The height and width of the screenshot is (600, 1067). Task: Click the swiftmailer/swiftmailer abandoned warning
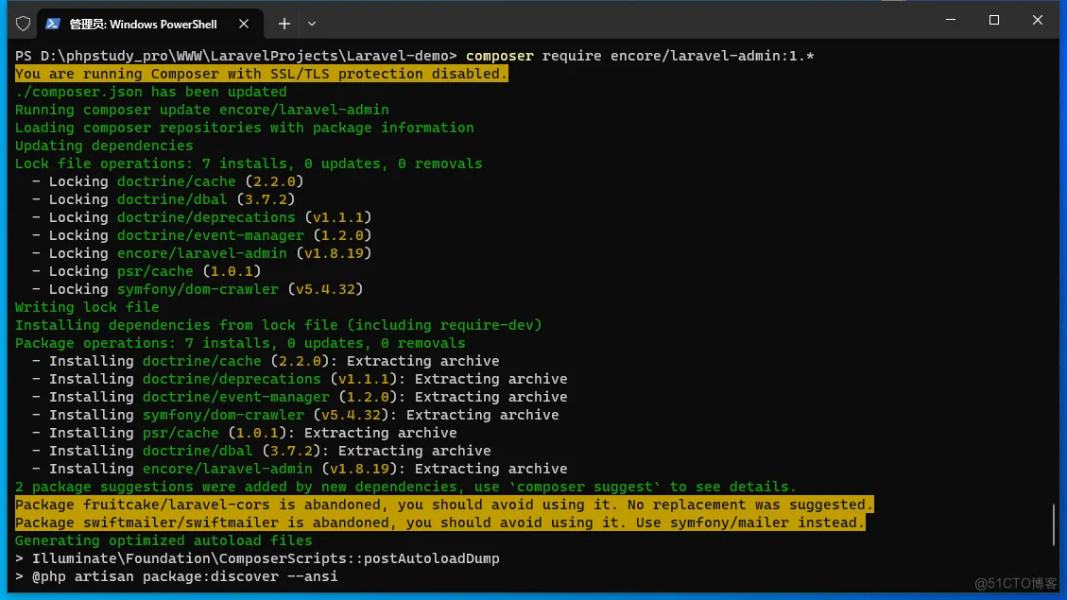tap(440, 523)
